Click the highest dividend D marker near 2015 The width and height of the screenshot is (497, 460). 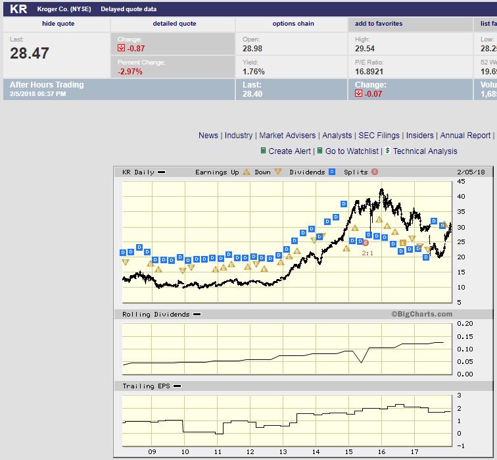tap(344, 204)
